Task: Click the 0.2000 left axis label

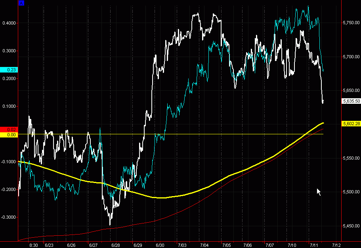Action: click(x=9, y=78)
